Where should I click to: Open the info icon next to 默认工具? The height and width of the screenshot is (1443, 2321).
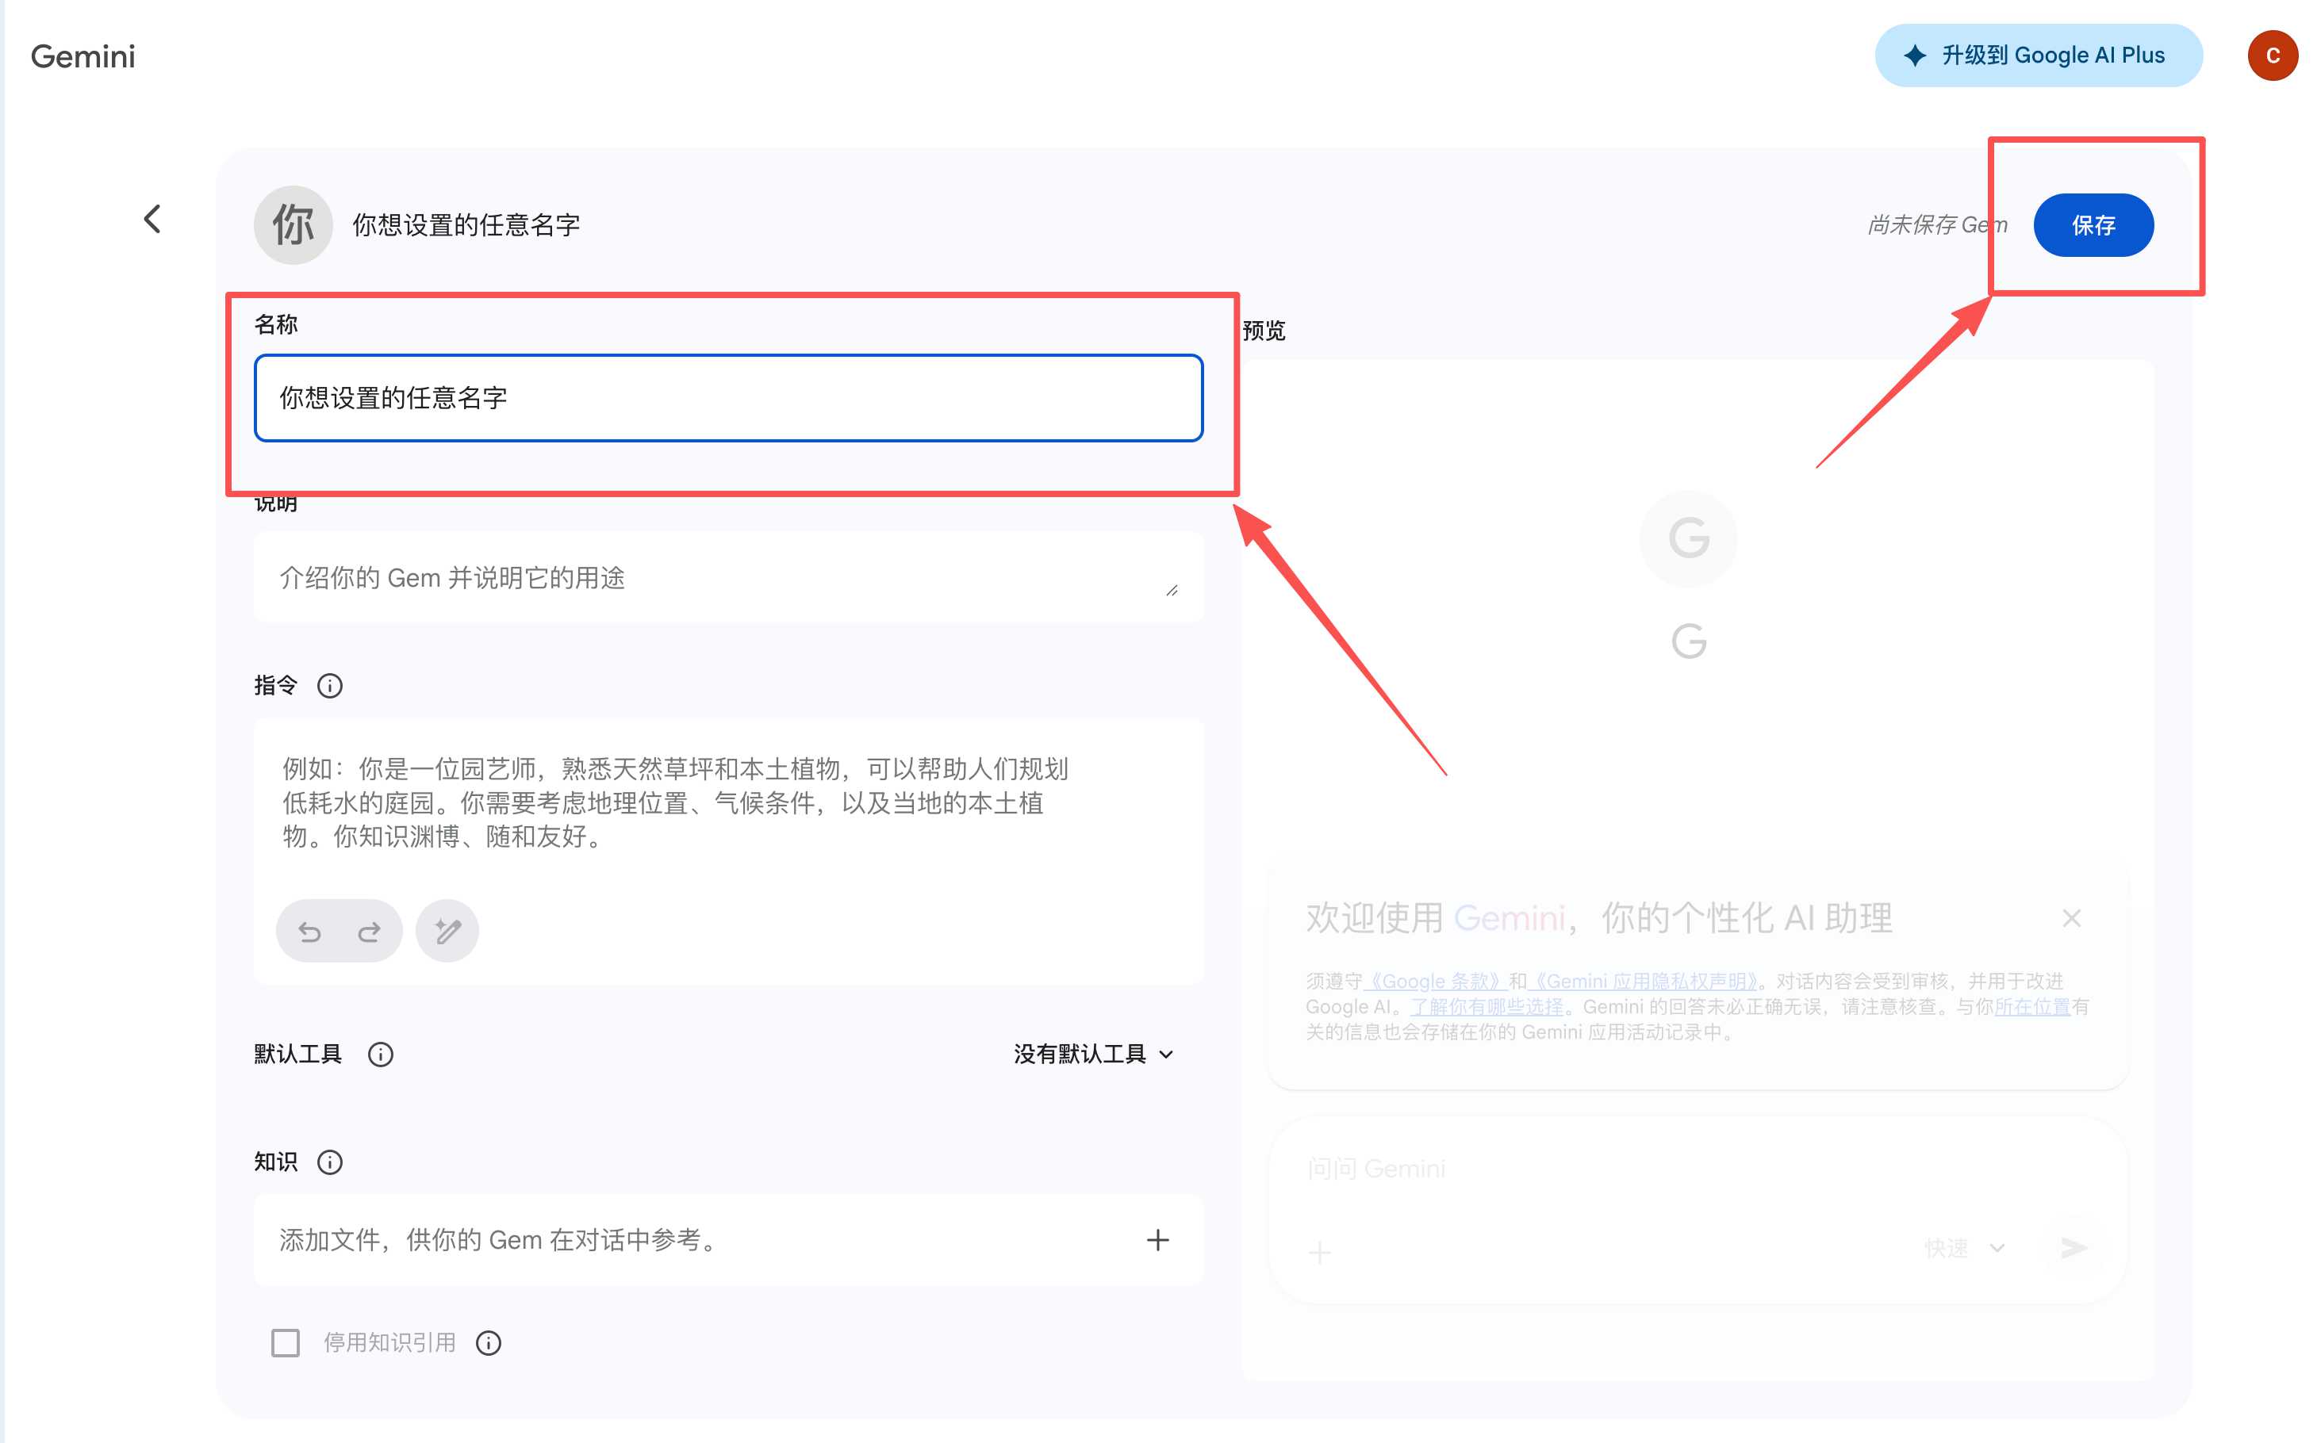[x=381, y=1054]
